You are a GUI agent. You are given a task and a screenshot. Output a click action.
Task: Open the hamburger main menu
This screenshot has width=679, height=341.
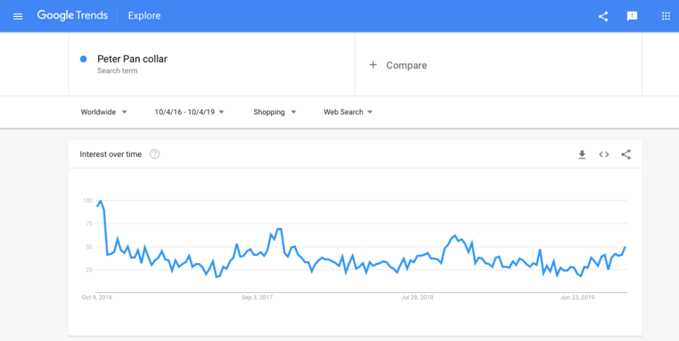(x=18, y=16)
